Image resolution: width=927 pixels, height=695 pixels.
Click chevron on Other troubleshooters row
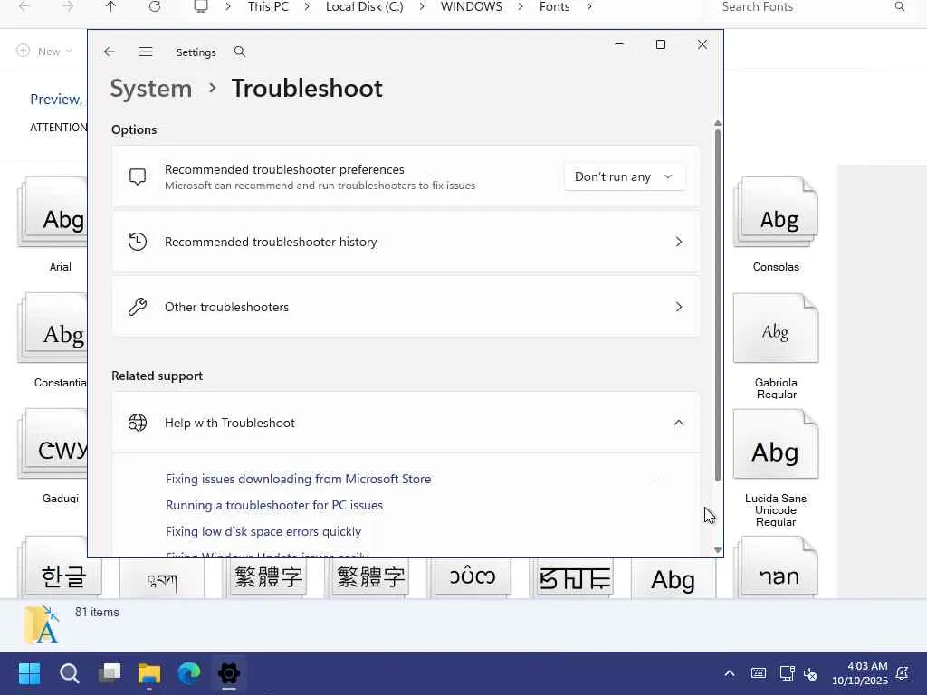(679, 307)
